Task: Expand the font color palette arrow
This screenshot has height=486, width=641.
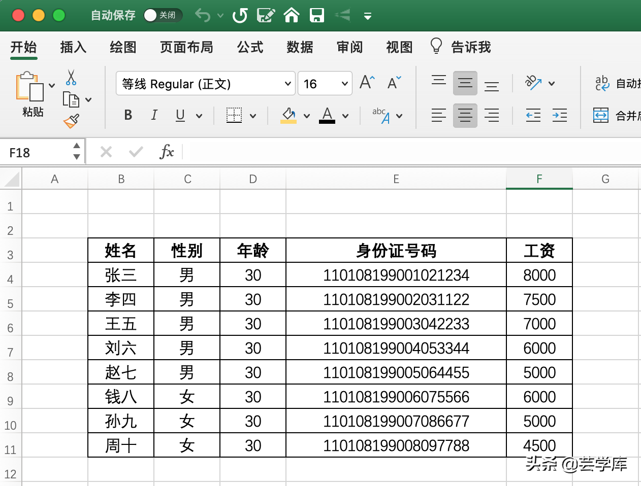Action: [345, 116]
